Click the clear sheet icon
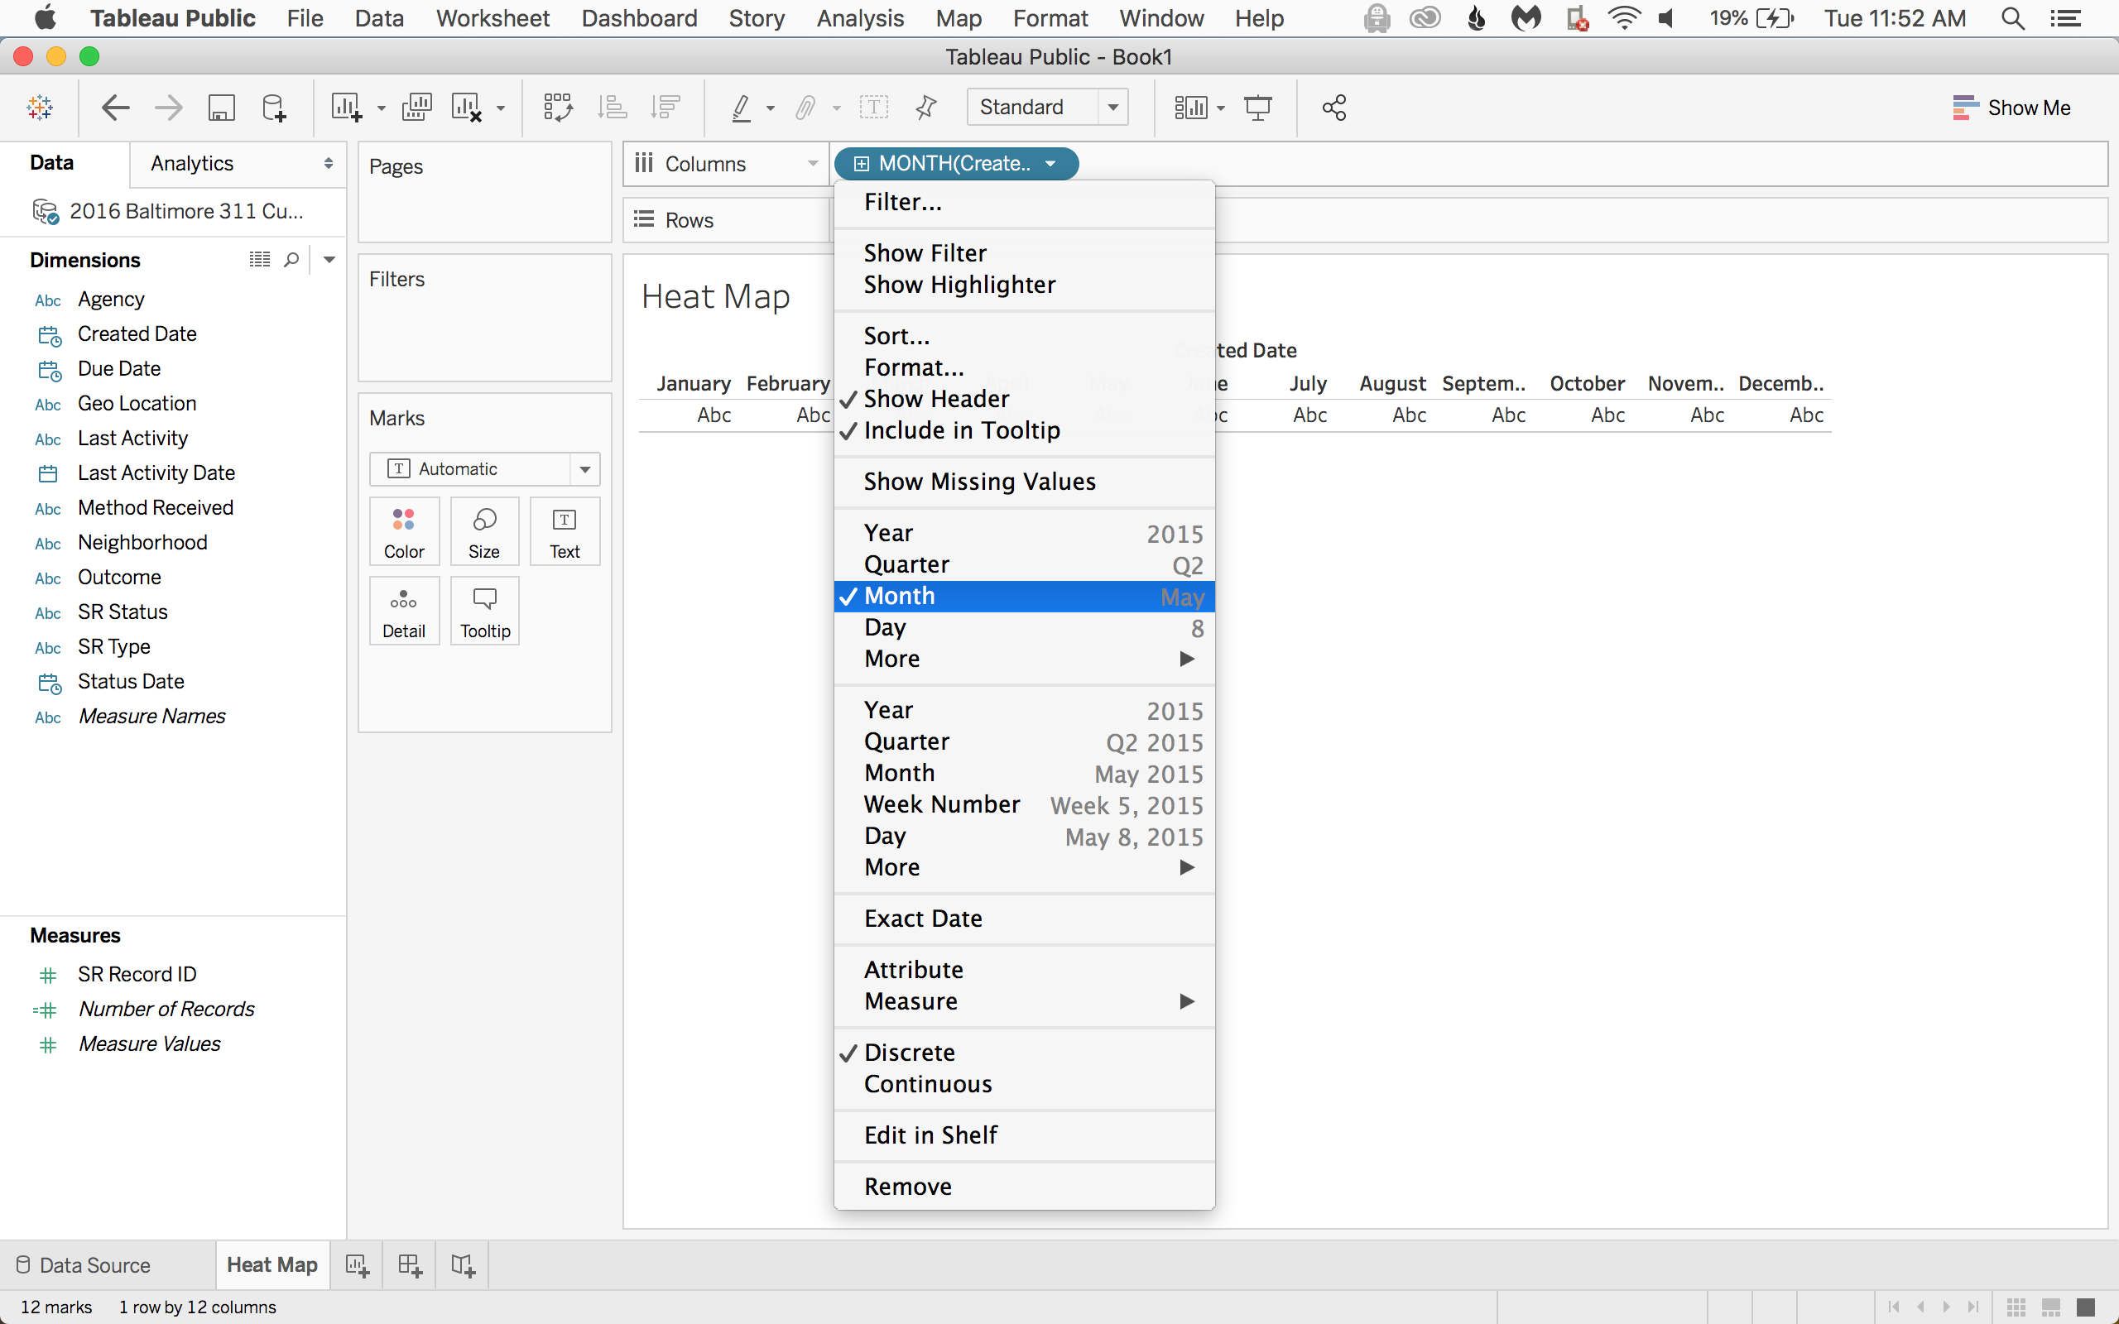The width and height of the screenshot is (2119, 1324). pos(466,108)
